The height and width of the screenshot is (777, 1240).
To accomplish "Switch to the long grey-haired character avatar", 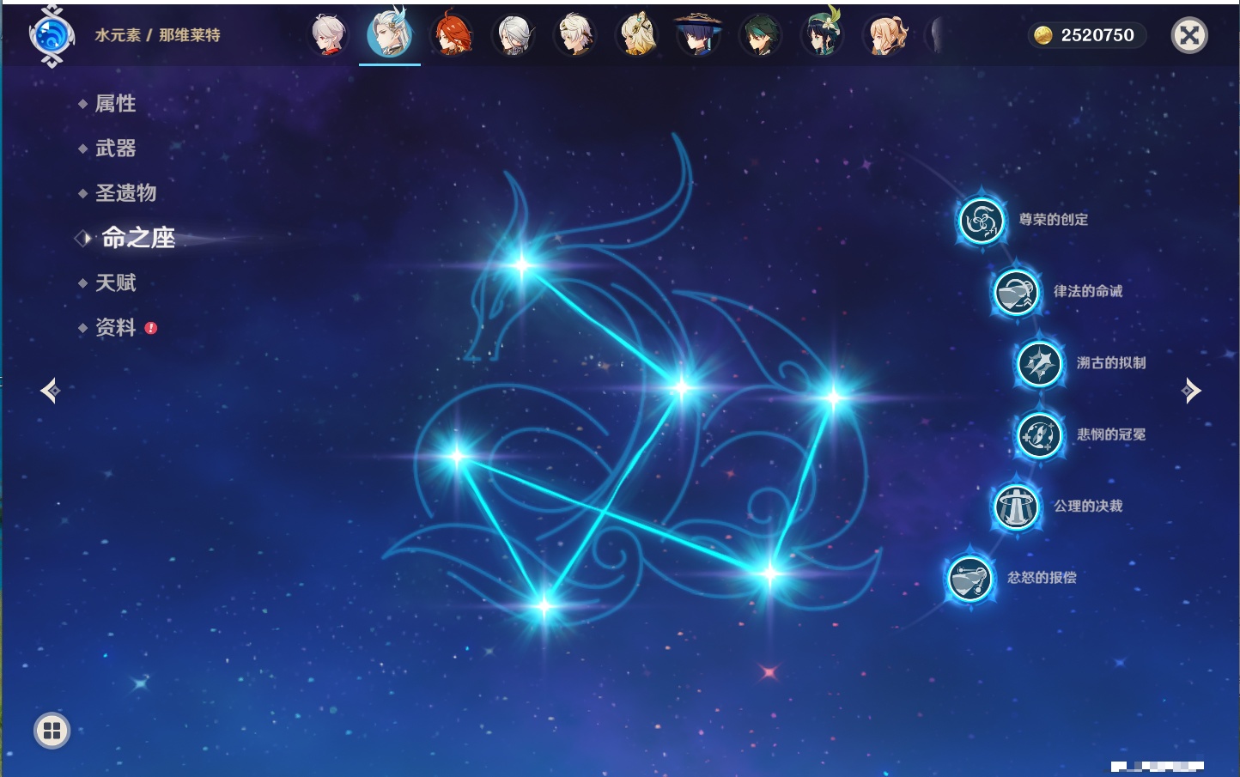I will tap(514, 35).
